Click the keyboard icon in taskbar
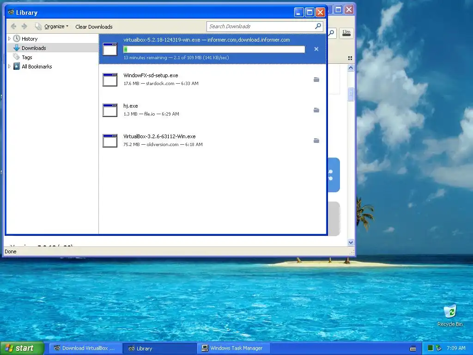 pyautogui.click(x=413, y=349)
